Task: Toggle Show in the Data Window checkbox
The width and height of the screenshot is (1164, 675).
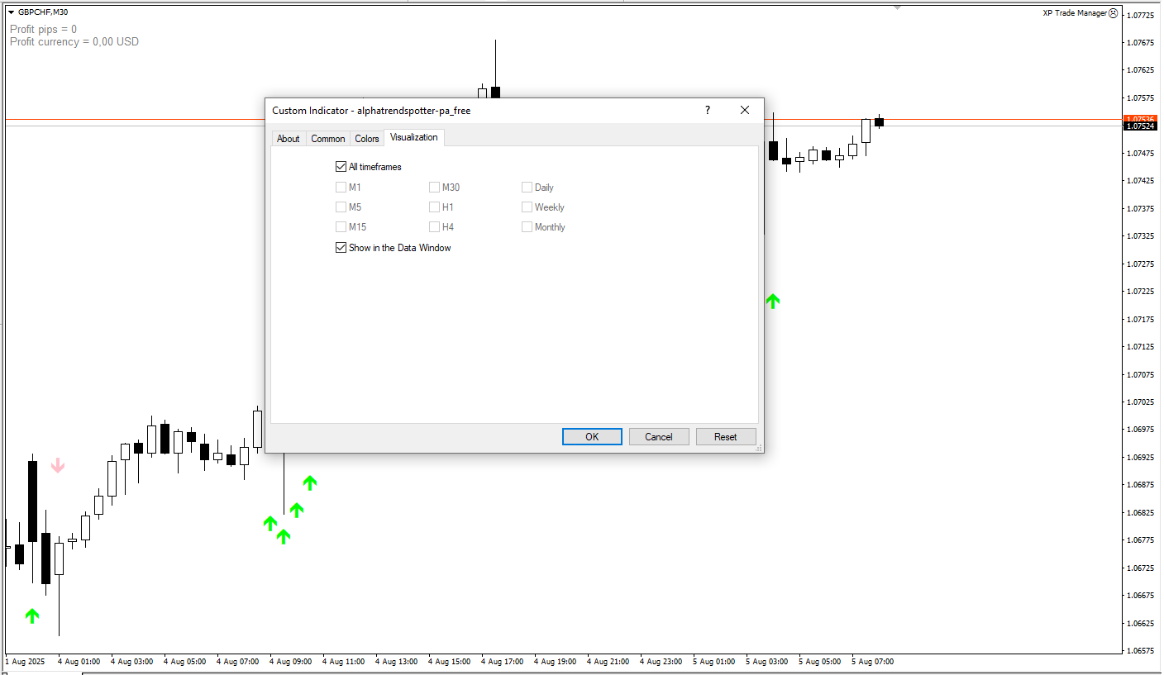Action: (341, 248)
